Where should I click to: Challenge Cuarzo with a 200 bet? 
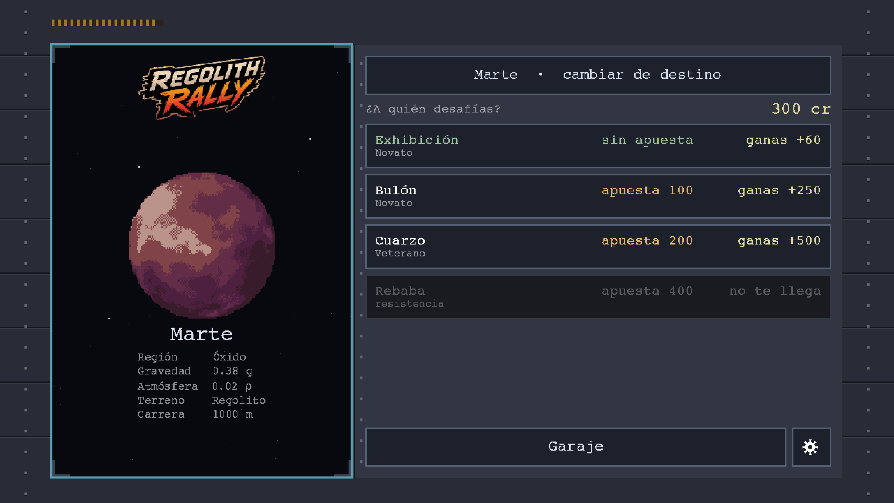[x=598, y=247]
